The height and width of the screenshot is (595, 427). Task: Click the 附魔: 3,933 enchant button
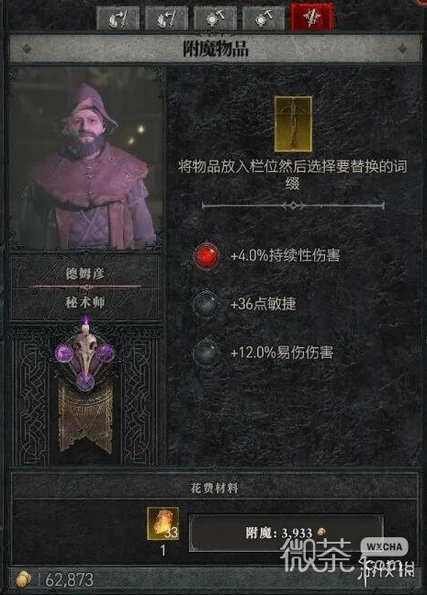[x=287, y=533]
